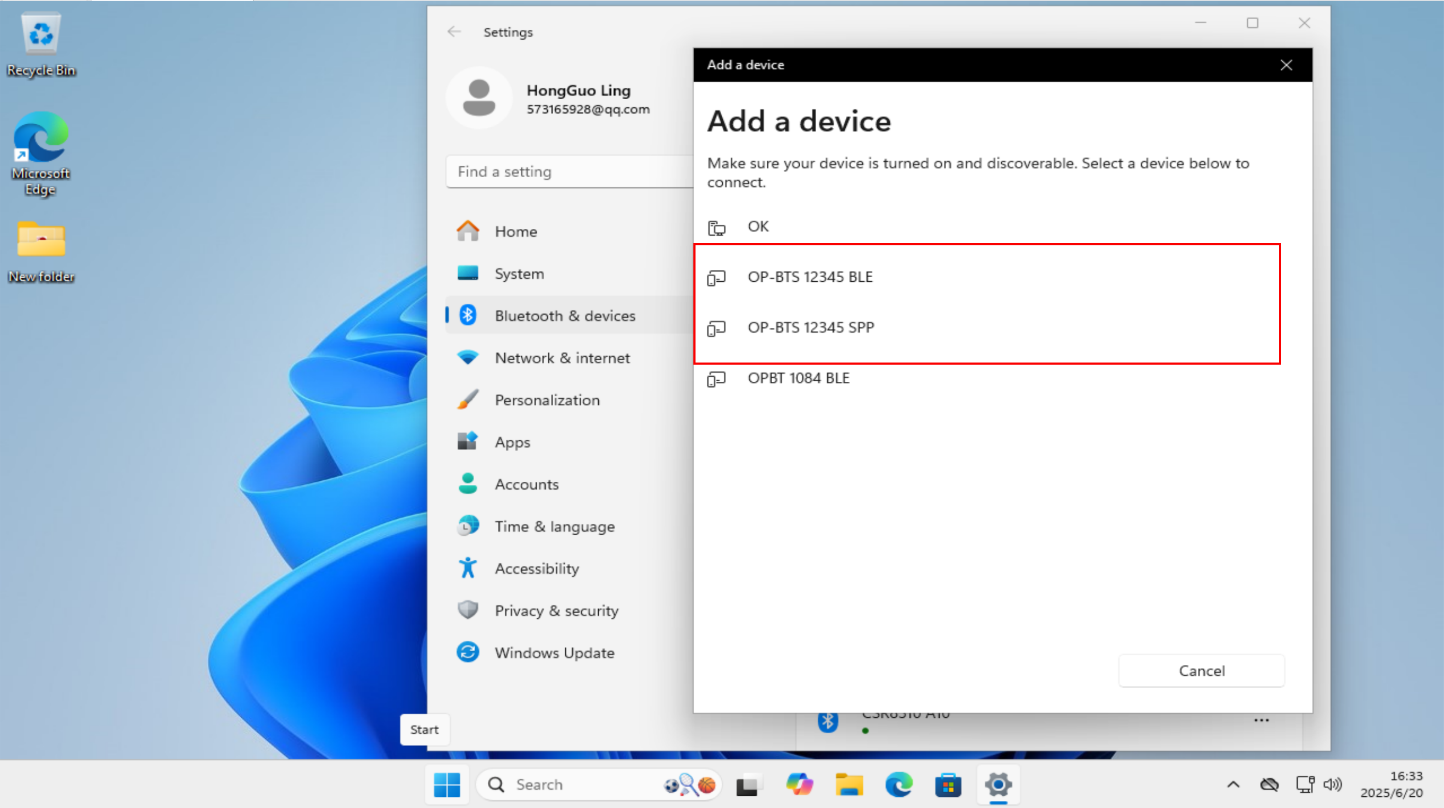Screen dimensions: 1444x808
Task: Click the Privacy & security shield icon
Action: pyautogui.click(x=467, y=609)
